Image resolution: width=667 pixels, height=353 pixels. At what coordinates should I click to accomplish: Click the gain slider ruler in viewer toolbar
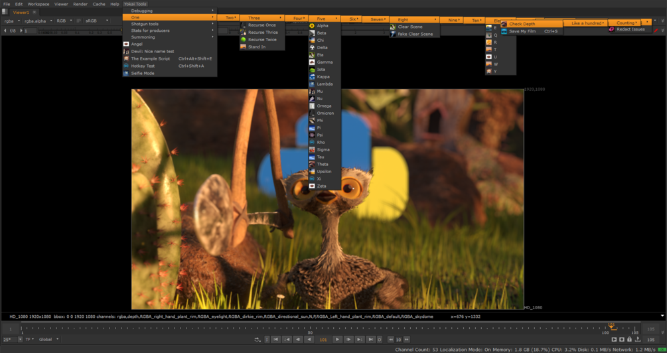[81, 31]
